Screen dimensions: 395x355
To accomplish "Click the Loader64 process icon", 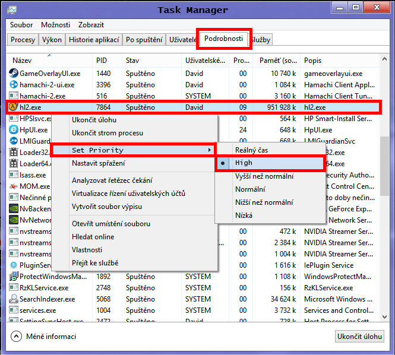I will (x=13, y=164).
